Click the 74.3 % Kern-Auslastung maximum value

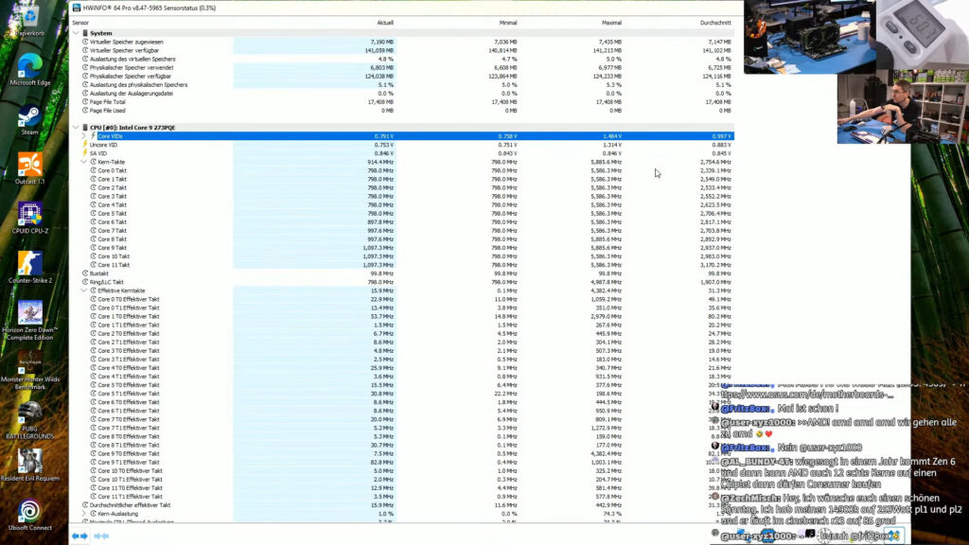point(613,514)
